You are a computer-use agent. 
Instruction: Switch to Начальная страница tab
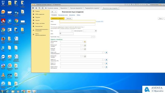pyautogui.click(x=52, y=8)
